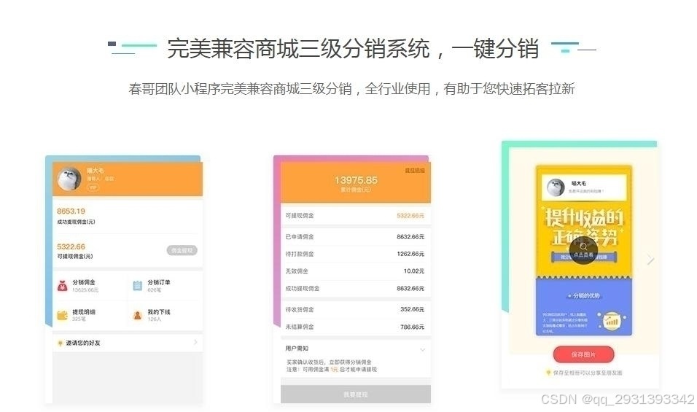The image size is (697, 412).
Task: Click the VIP badge under the username
Action: pyautogui.click(x=93, y=187)
